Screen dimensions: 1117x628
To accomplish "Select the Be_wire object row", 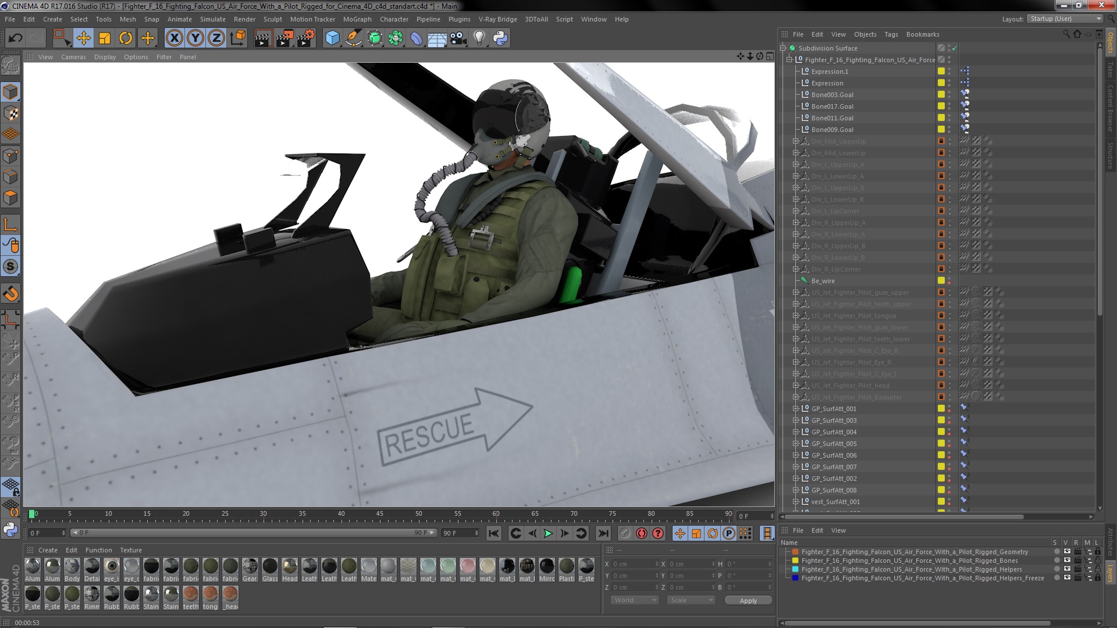I will coord(823,281).
